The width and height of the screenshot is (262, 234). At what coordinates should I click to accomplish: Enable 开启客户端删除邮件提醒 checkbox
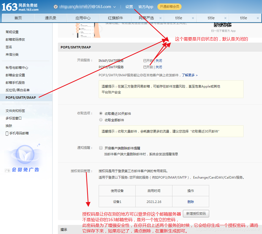pos(101,148)
